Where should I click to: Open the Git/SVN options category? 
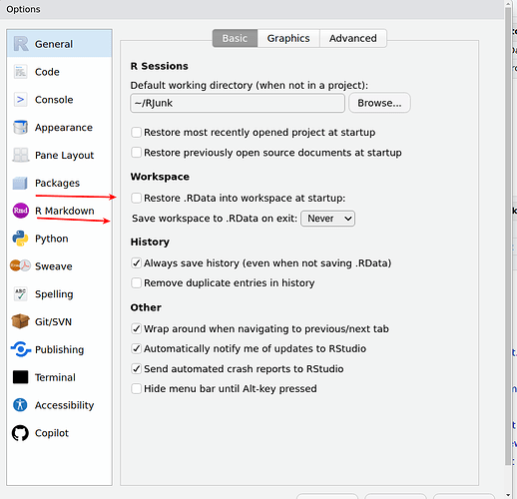coord(59,321)
